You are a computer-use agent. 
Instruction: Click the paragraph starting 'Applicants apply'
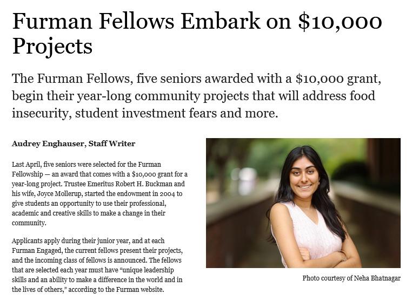pos(97,265)
